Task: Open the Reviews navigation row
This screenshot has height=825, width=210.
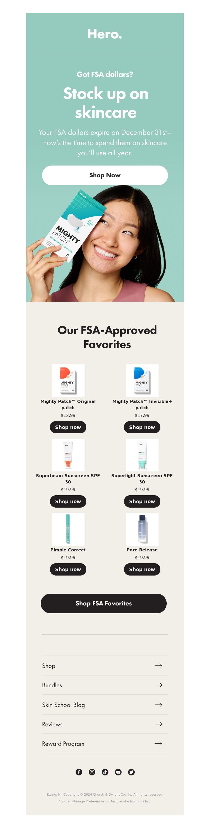Action: point(105,724)
